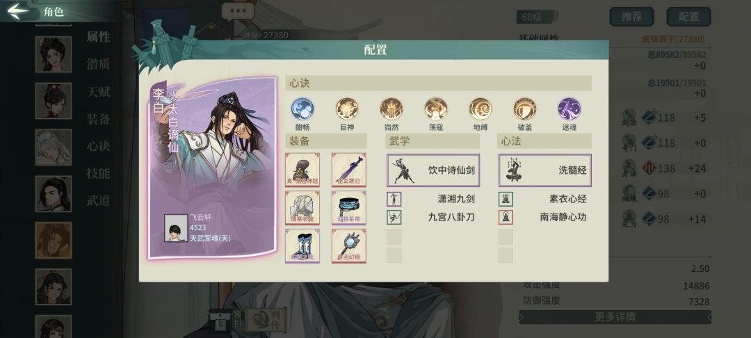The image size is (751, 338).
Task: Expand 更多详情 stats section
Action: [615, 317]
